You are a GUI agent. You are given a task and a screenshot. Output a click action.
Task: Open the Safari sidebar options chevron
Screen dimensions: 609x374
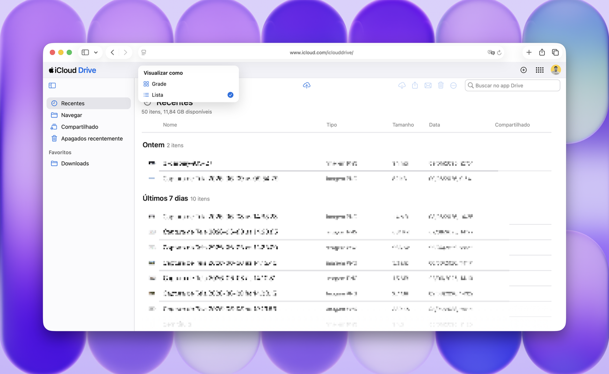coord(96,52)
